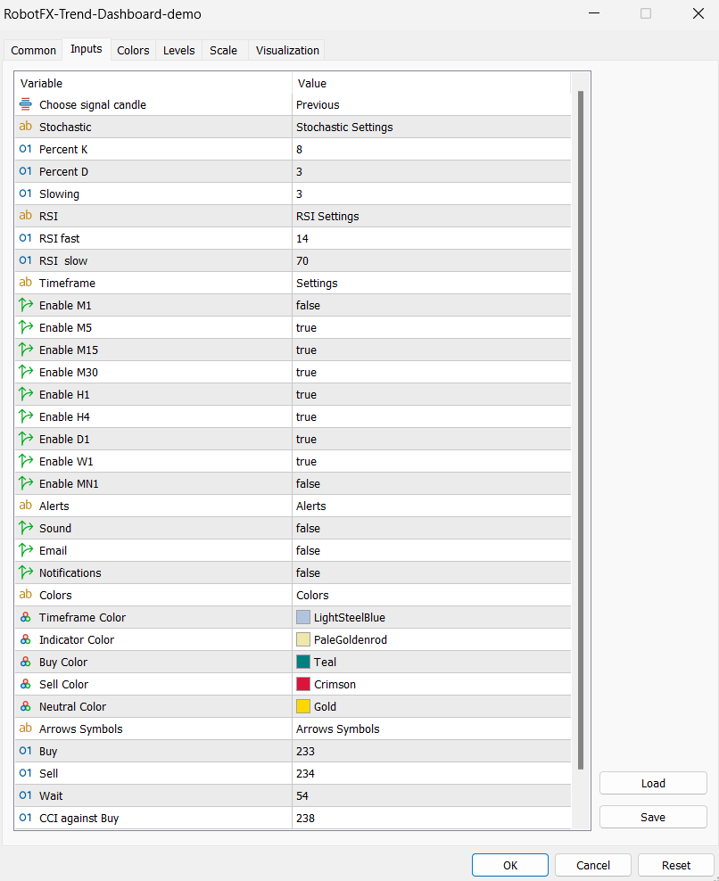Edit the Buy arrow symbol value 233
This screenshot has width=719, height=881.
coord(431,751)
